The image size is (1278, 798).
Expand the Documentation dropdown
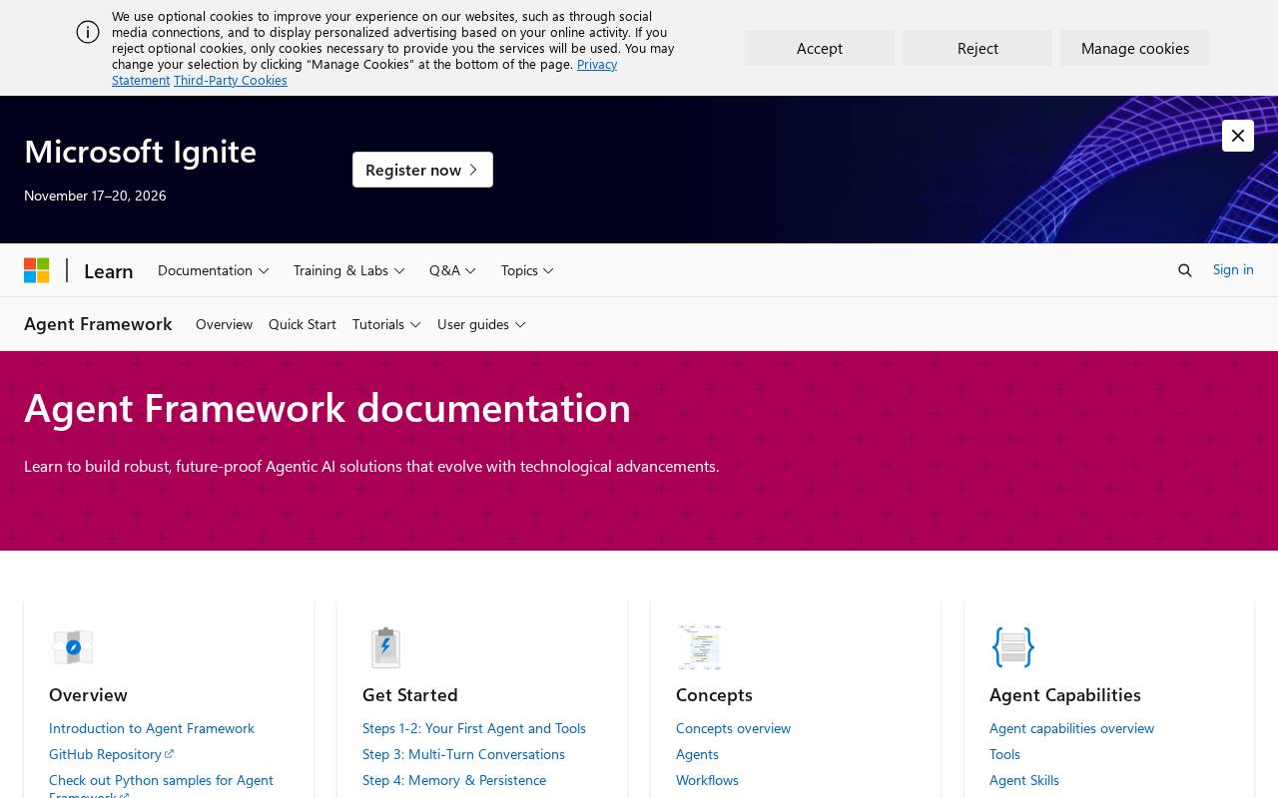point(214,270)
